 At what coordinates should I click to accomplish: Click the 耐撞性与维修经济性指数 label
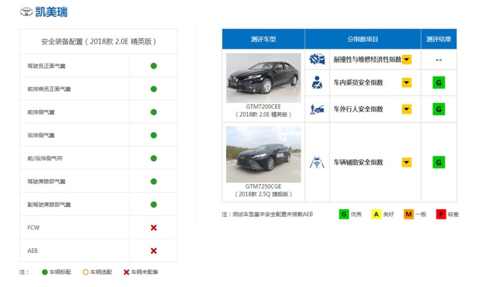point(367,60)
